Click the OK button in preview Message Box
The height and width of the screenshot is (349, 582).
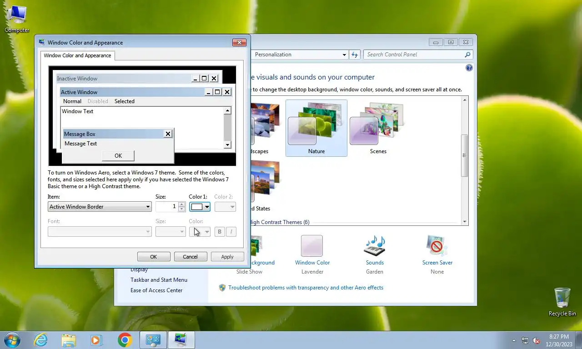pyautogui.click(x=118, y=155)
